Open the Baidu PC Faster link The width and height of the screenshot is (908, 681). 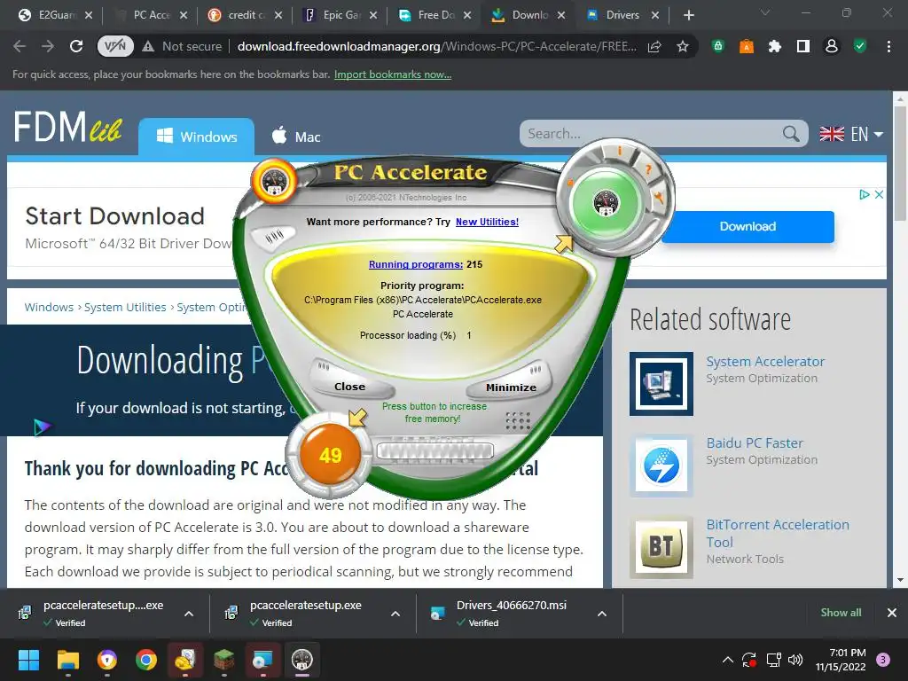point(755,443)
